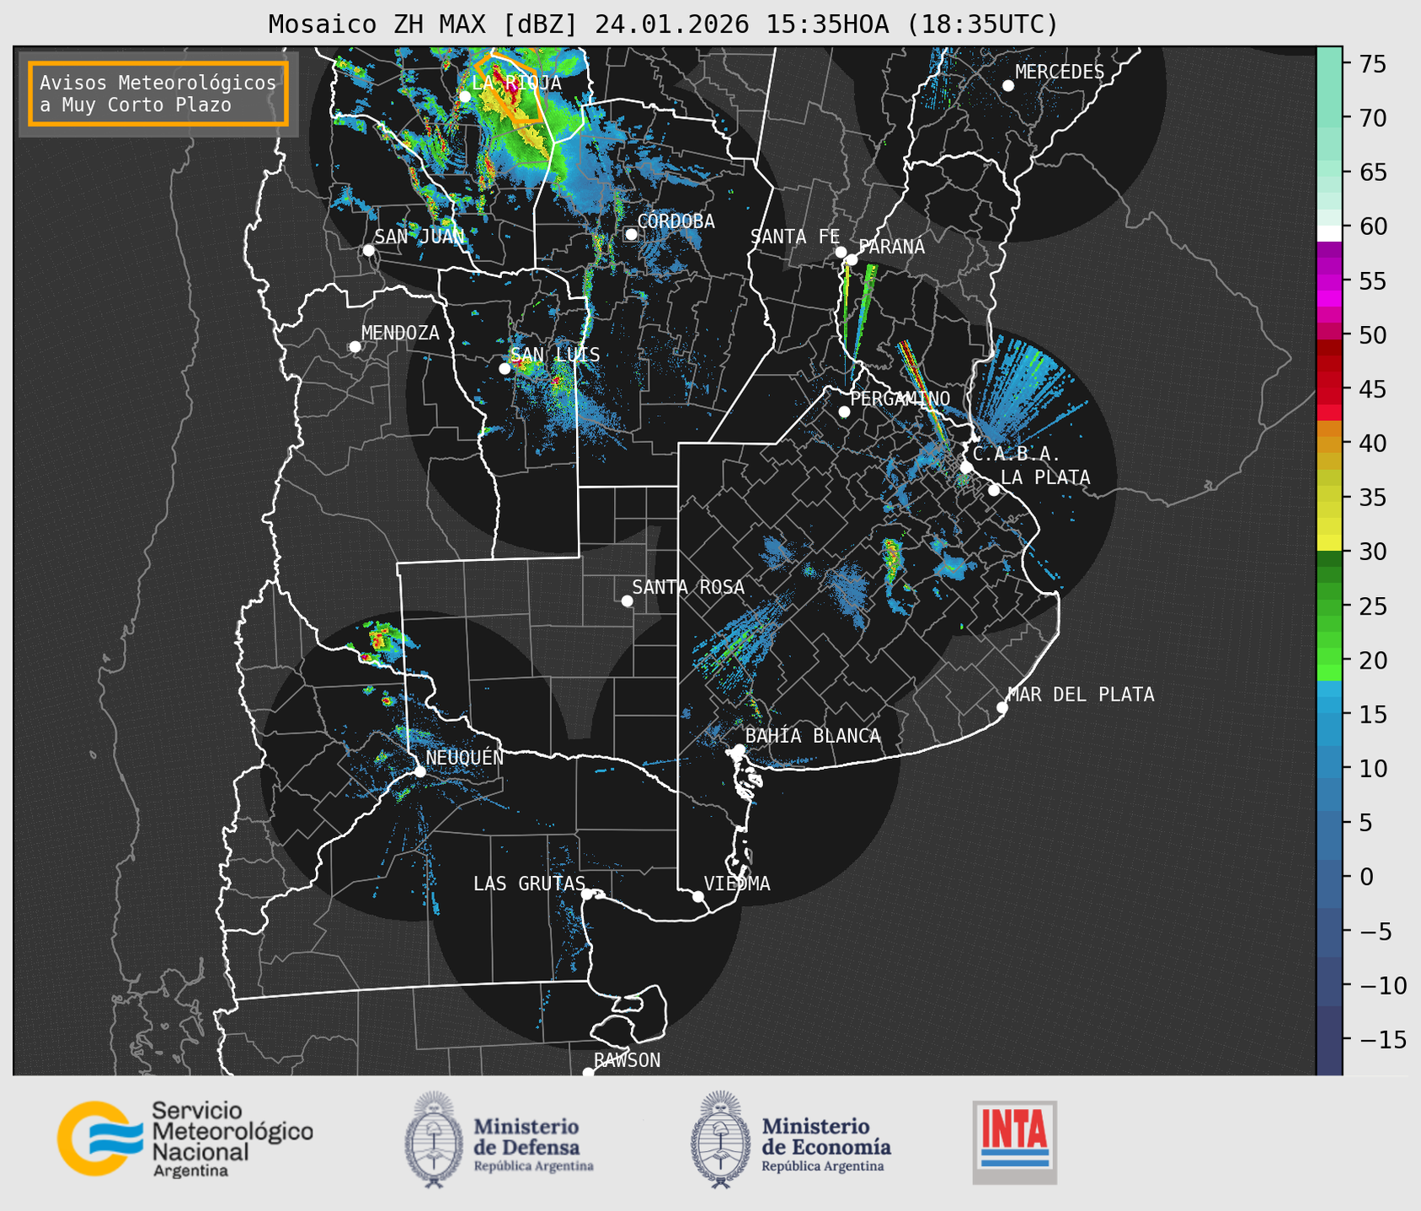1421x1211 pixels.
Task: Click the BAHÍA BLANCA city marker dot
Action: [x=739, y=750]
